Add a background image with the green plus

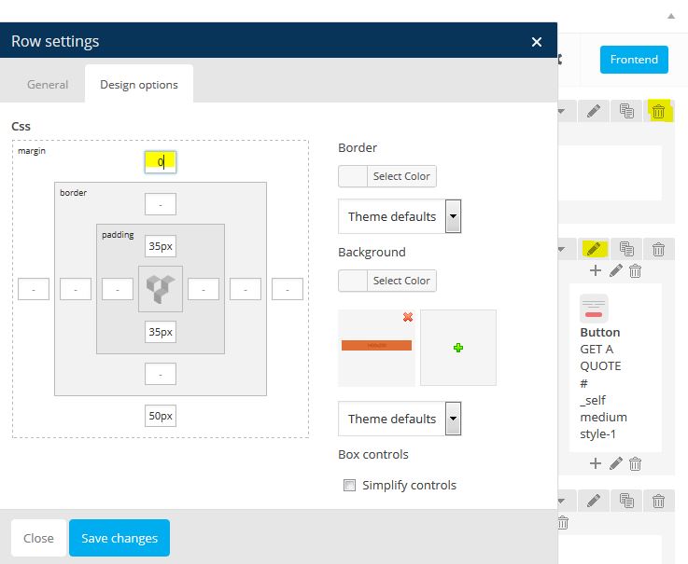point(458,348)
